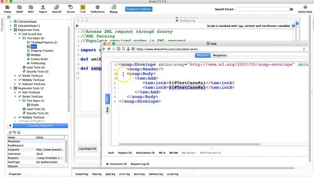The image size is (314, 177).
Task: Click info icon next to script variables message
Action: [x=293, y=26]
